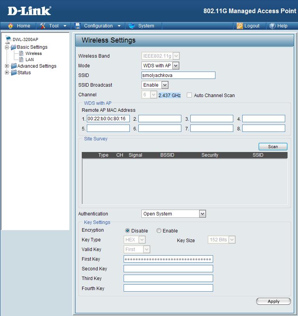The height and width of the screenshot is (316, 298).
Task: Open the Configuration menu
Action: pos(98,26)
